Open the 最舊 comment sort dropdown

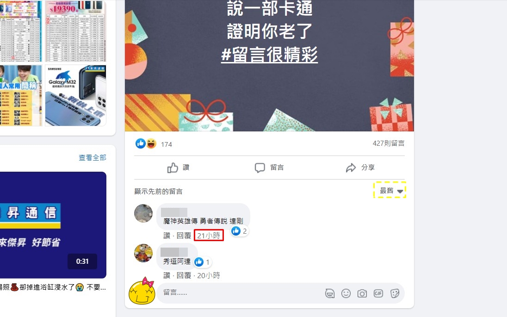pos(391,191)
